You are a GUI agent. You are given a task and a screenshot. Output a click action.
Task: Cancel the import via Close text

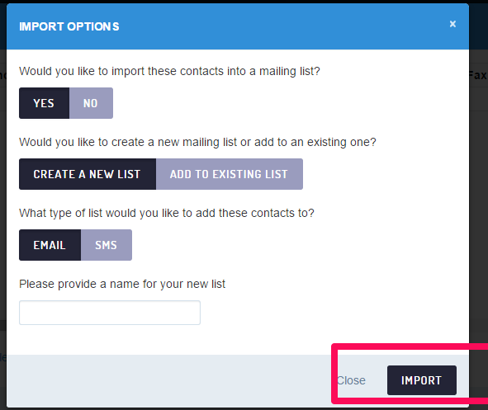(352, 380)
